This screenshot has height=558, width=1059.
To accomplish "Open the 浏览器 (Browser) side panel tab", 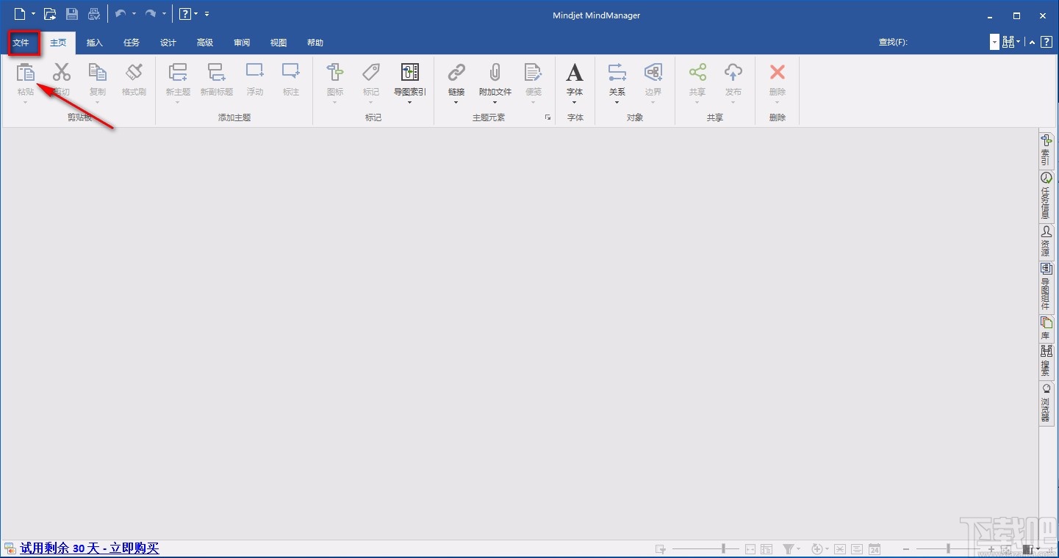I will (1046, 404).
